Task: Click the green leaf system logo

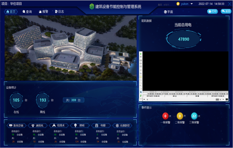Action: 92,6
